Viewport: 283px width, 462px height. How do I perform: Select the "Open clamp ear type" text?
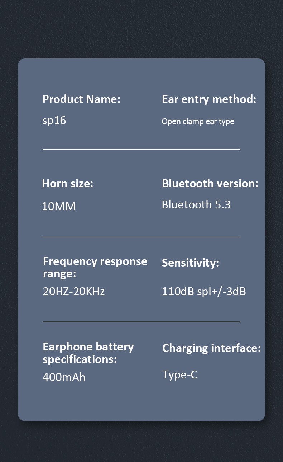click(198, 121)
